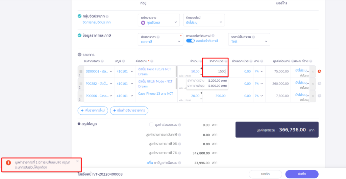Click the help icon beside สินค้า/บริการ header
The image size is (346, 179).
click(102, 61)
